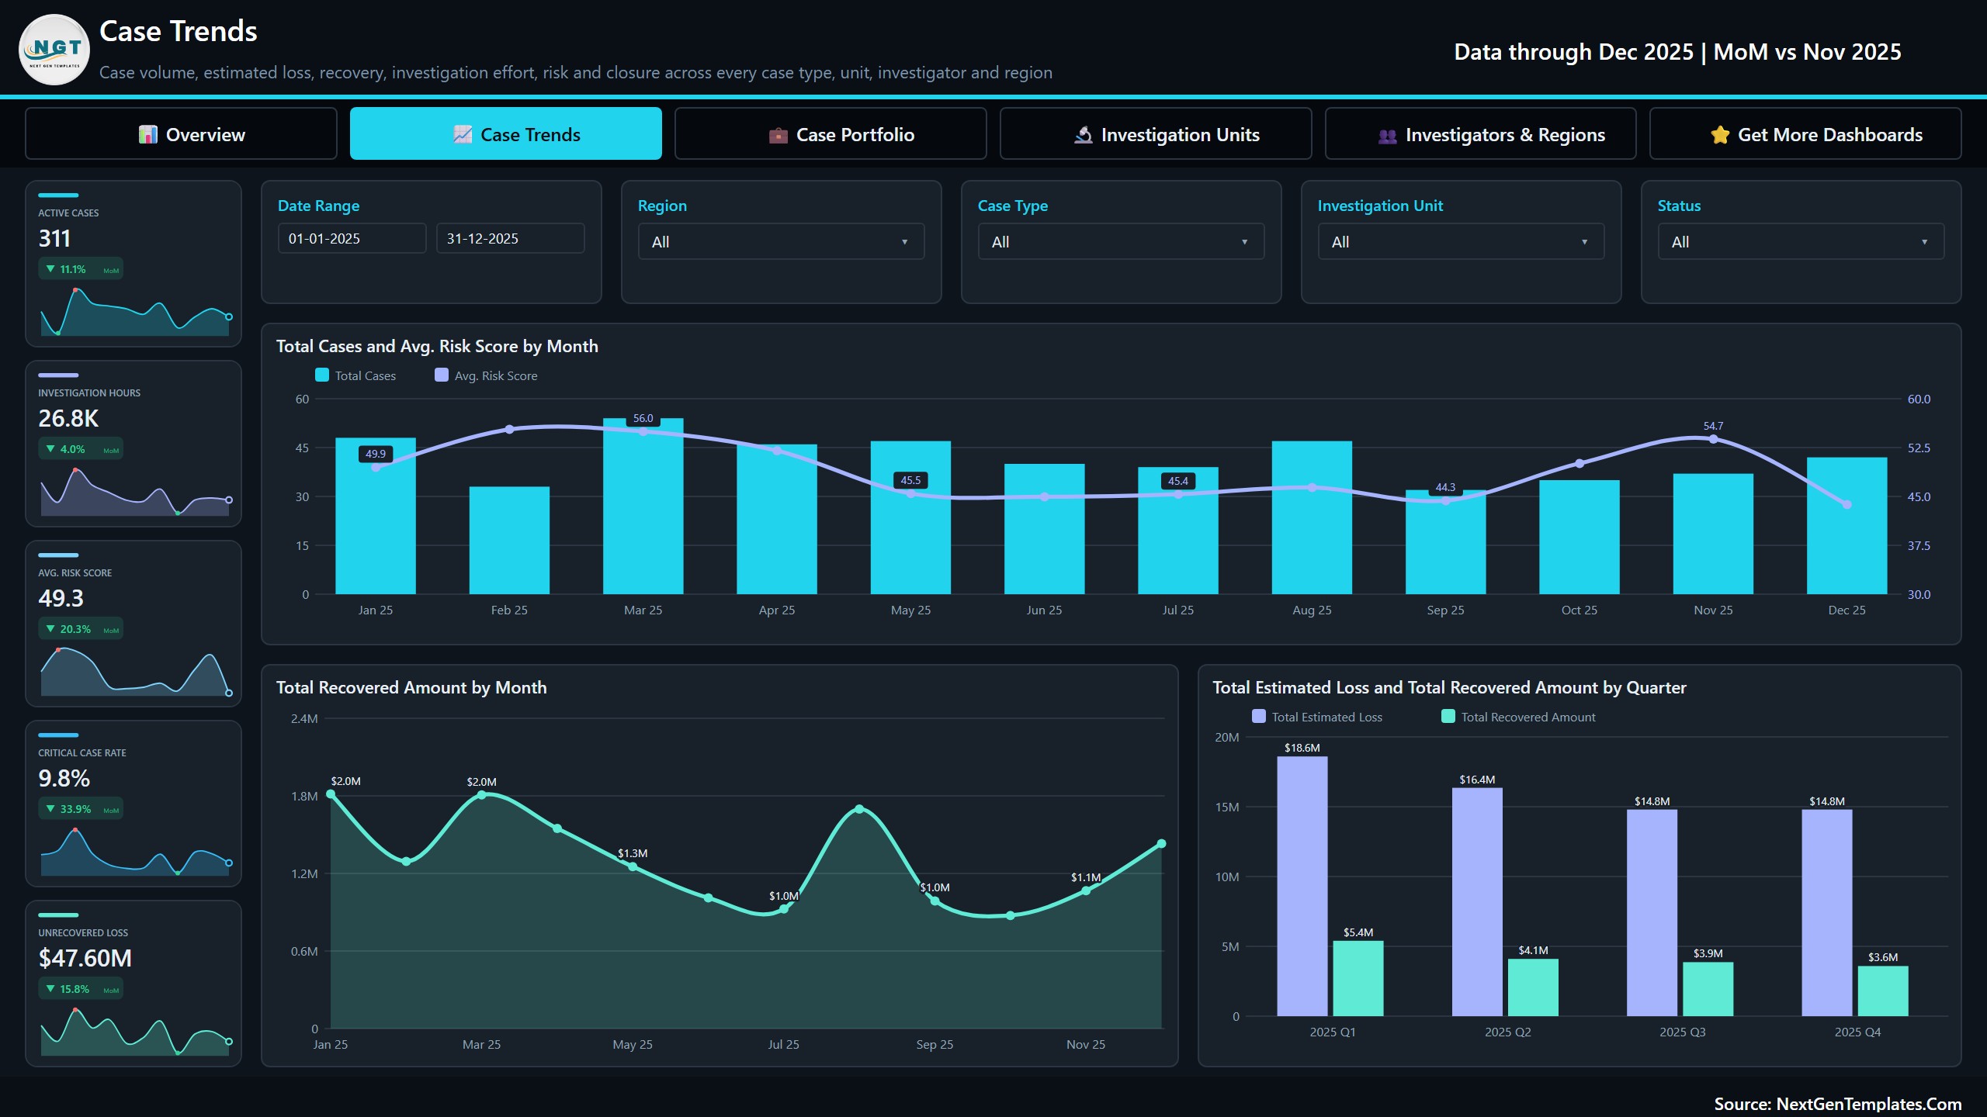
Task: Click the Aug 25 total cases bar
Action: (x=1312, y=517)
